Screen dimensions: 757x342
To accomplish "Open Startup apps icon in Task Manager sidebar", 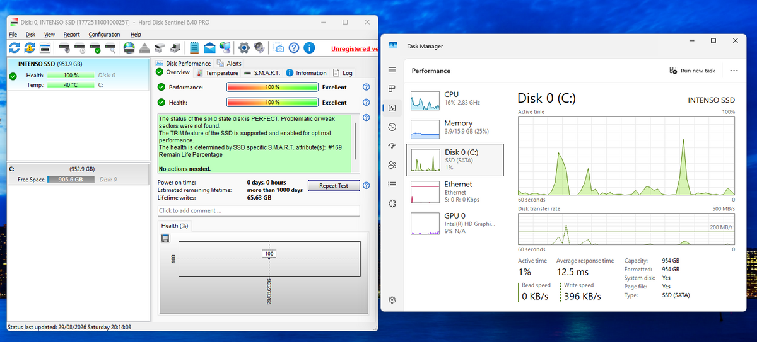I will click(x=392, y=146).
